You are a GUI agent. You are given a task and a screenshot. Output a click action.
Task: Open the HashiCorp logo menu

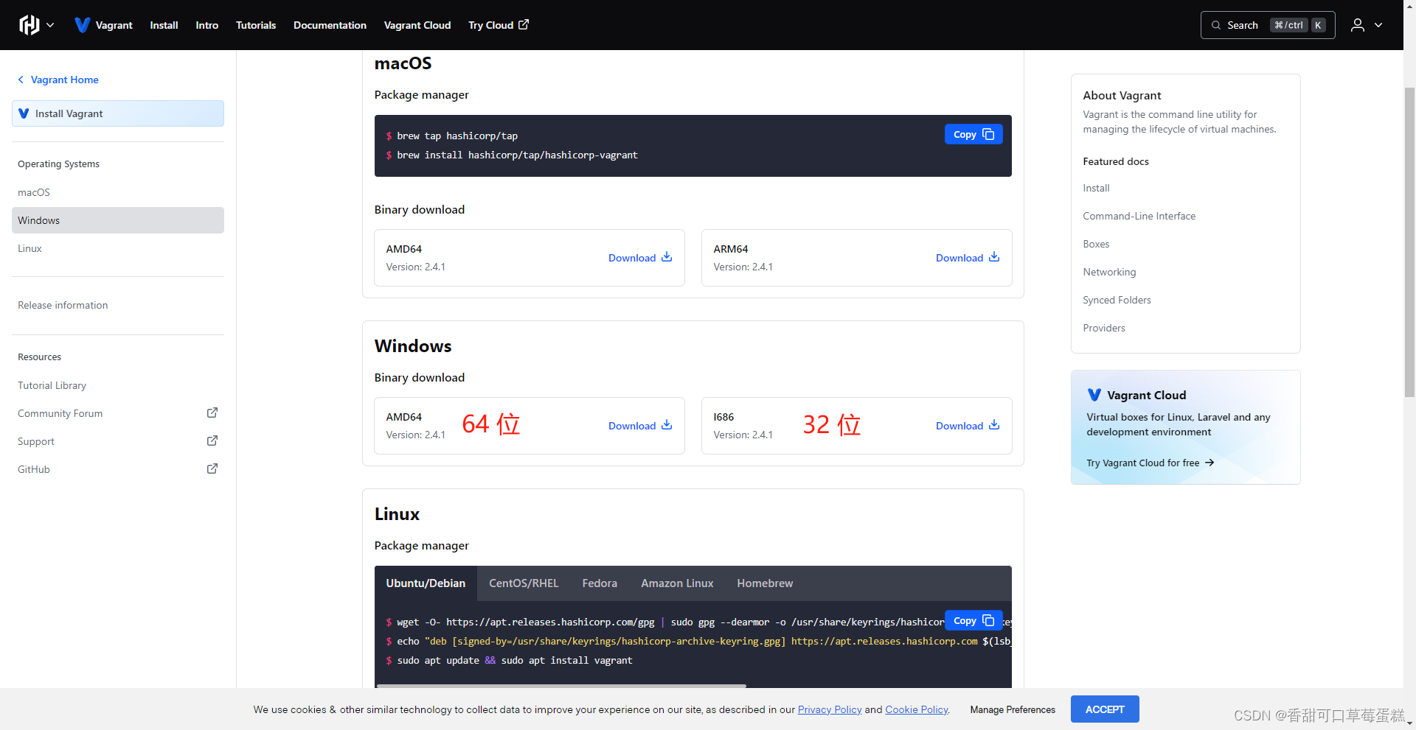click(29, 25)
